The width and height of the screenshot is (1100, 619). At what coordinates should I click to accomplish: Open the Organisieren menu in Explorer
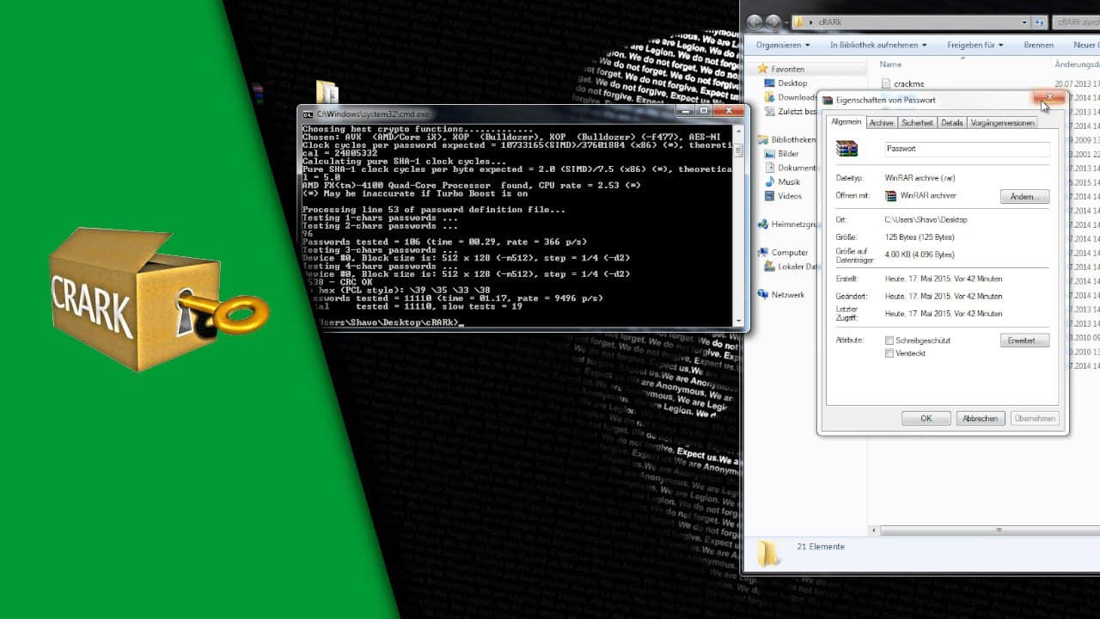point(783,45)
